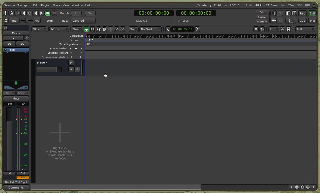Toggle the bottom panel layout icon

(291, 21)
